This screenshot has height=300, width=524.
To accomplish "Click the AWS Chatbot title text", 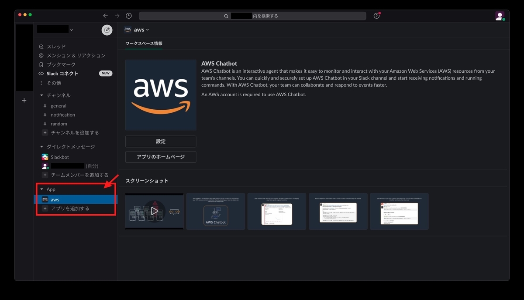I will (219, 64).
